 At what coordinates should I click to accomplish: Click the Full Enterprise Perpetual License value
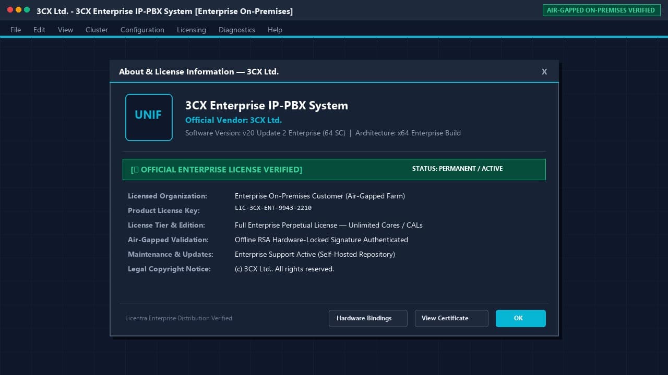pos(329,225)
